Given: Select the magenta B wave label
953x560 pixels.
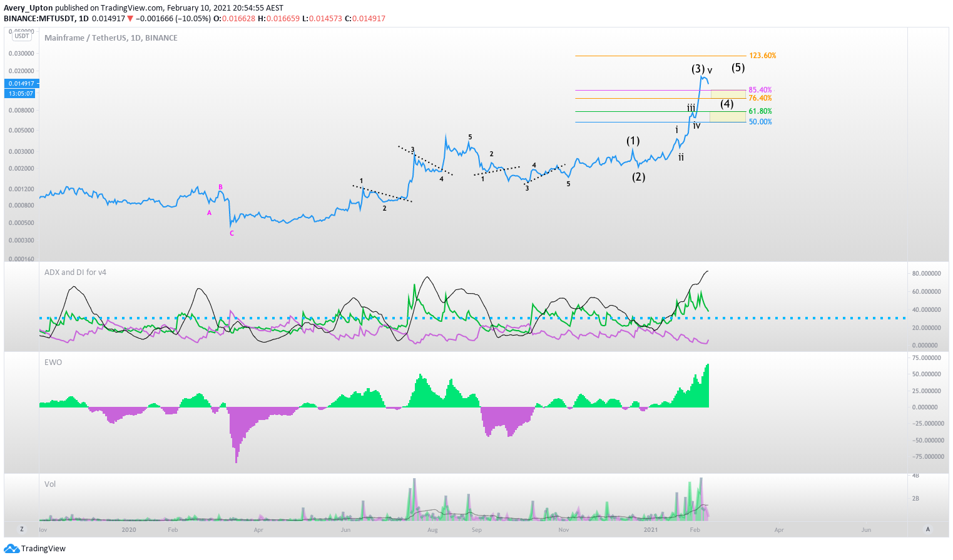Looking at the screenshot, I should tap(220, 187).
